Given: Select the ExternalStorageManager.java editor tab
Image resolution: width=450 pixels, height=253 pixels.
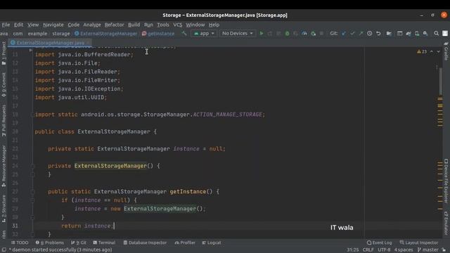Looking at the screenshot, I should click(50, 43).
